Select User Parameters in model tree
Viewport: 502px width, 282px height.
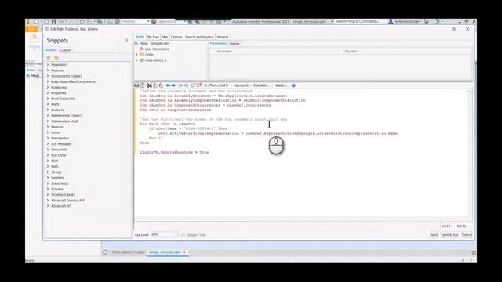point(157,49)
